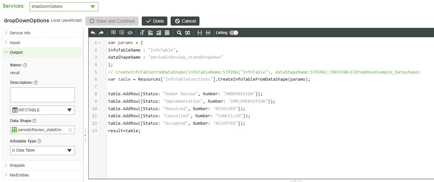Click the expand-all braces icon
This screenshot has height=182, width=434.
pos(208,33)
